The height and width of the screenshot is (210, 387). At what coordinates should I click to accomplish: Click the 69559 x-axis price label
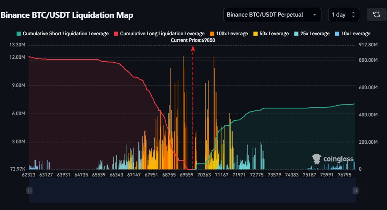pos(187,175)
